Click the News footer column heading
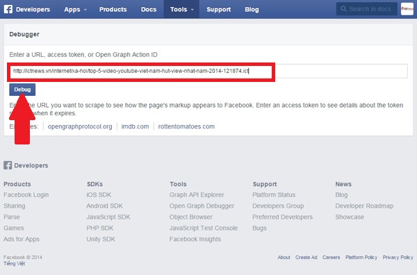 (343, 184)
